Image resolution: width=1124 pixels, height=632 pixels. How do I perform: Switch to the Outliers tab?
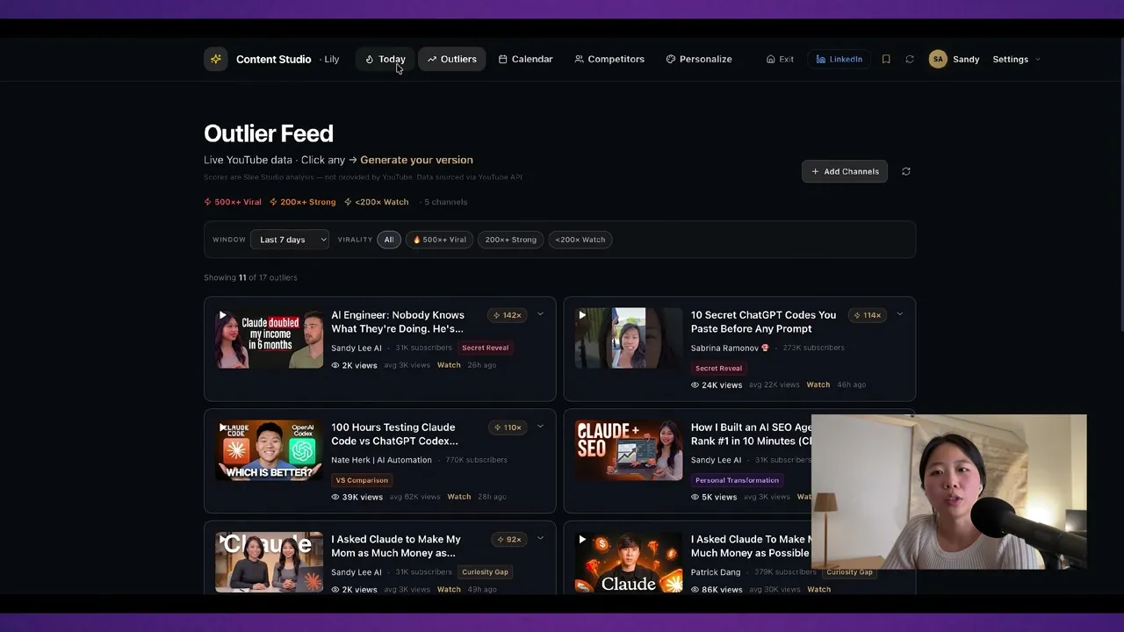tap(452, 59)
